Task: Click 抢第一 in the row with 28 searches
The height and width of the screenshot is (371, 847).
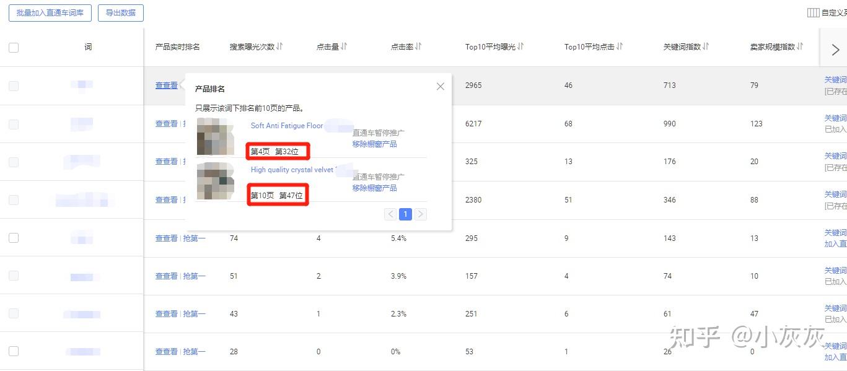Action: (x=194, y=352)
